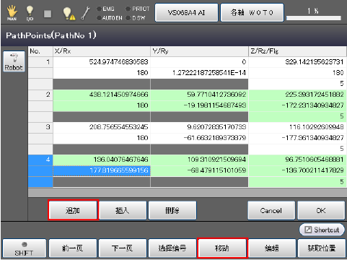Select cell 59.7710412736092
The height and width of the screenshot is (260, 347).
pyautogui.click(x=199, y=95)
